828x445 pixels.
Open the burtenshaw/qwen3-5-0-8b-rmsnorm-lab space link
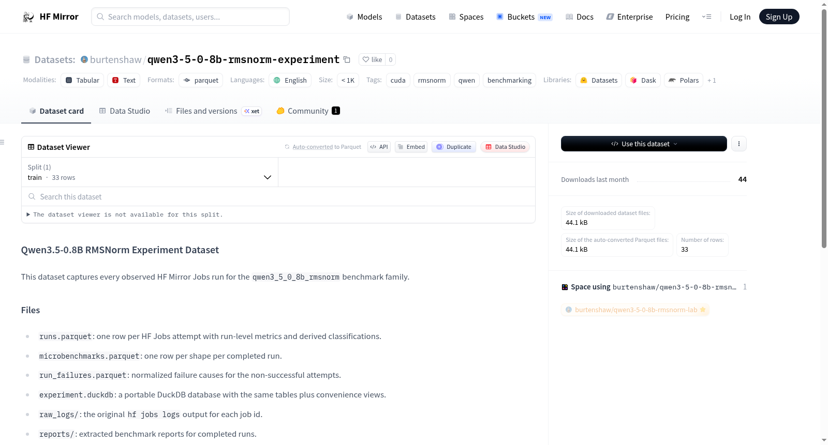click(x=635, y=310)
